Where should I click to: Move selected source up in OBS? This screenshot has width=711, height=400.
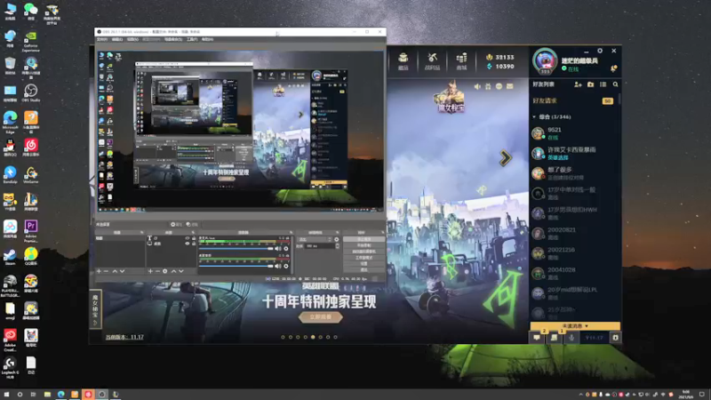[173, 271]
